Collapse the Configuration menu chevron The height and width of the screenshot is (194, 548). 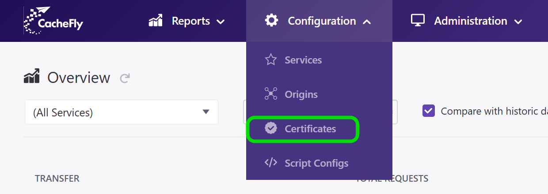pos(366,22)
